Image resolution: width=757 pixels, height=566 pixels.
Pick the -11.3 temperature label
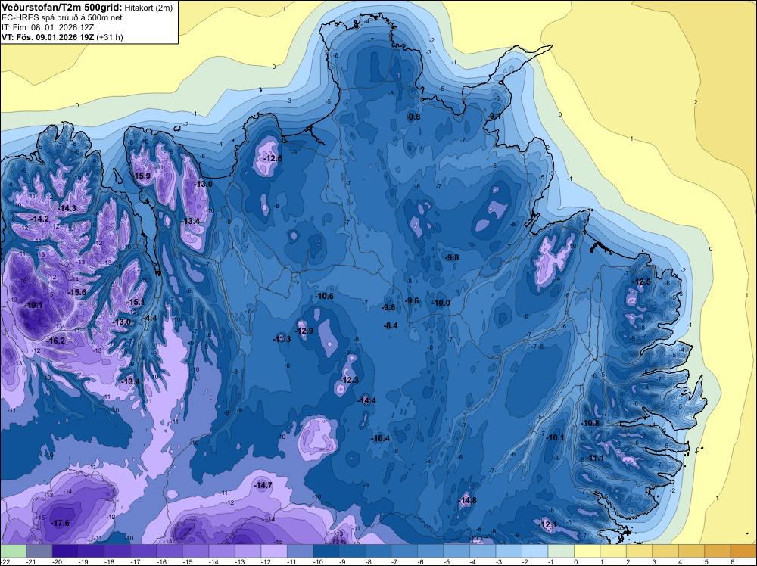point(282,339)
